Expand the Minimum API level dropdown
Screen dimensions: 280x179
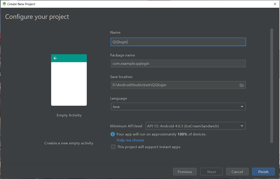coord(195,126)
